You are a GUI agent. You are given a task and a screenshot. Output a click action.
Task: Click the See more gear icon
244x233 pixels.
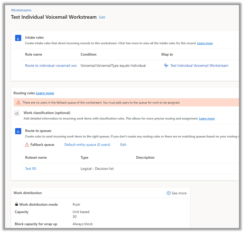pos(169,193)
